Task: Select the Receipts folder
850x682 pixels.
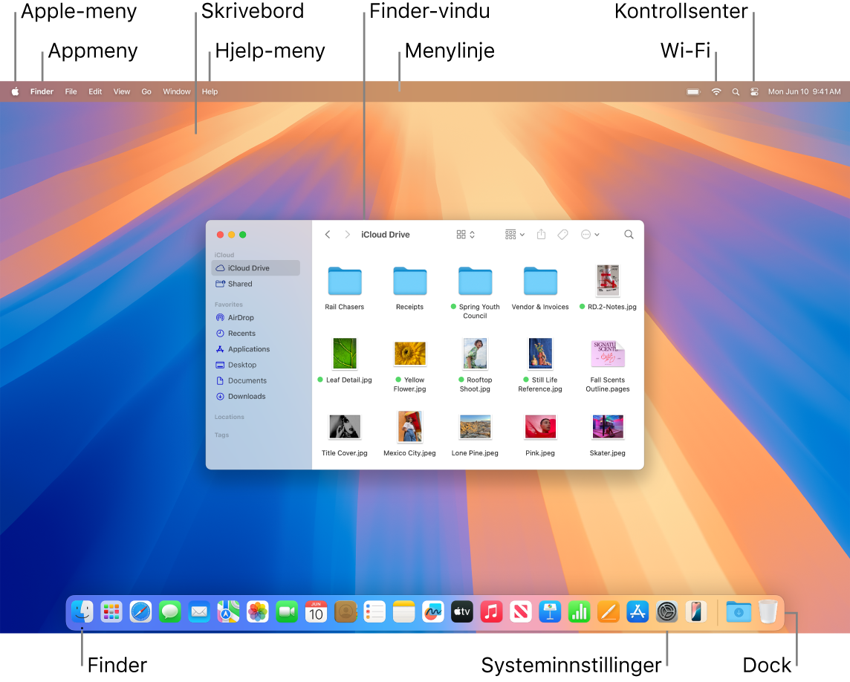Action: point(410,281)
